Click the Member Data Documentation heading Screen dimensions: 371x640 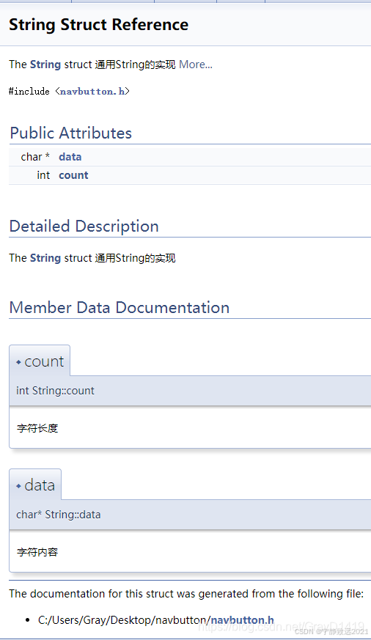[x=120, y=307]
